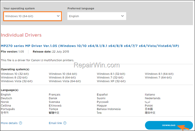Viewport: 195px width, 131px height.
Task: Open the MP270 series MP Driver link
Action: click(90, 46)
